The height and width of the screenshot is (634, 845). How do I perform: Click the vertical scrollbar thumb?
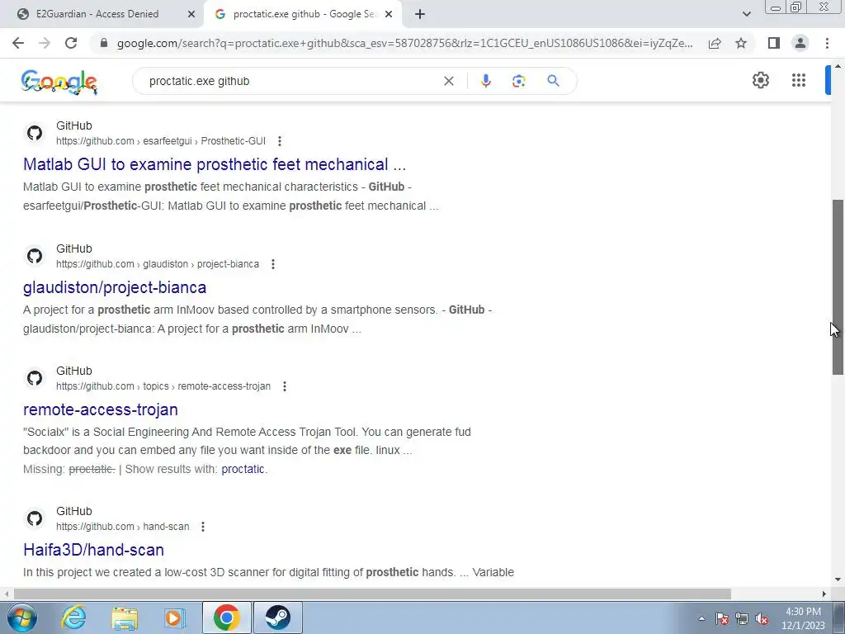point(838,286)
